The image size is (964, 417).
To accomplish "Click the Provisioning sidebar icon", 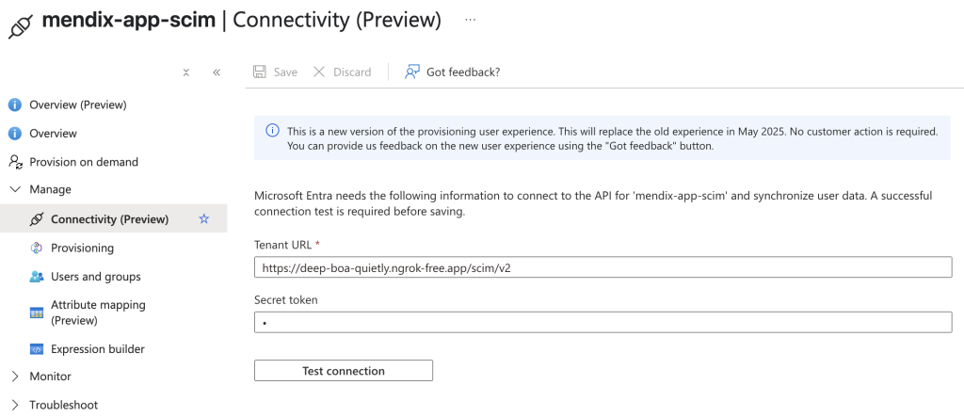I will [37, 248].
